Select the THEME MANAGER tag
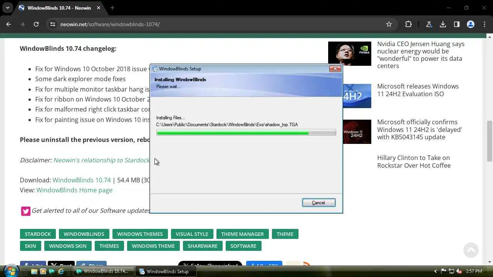The image size is (493, 277). point(242,234)
